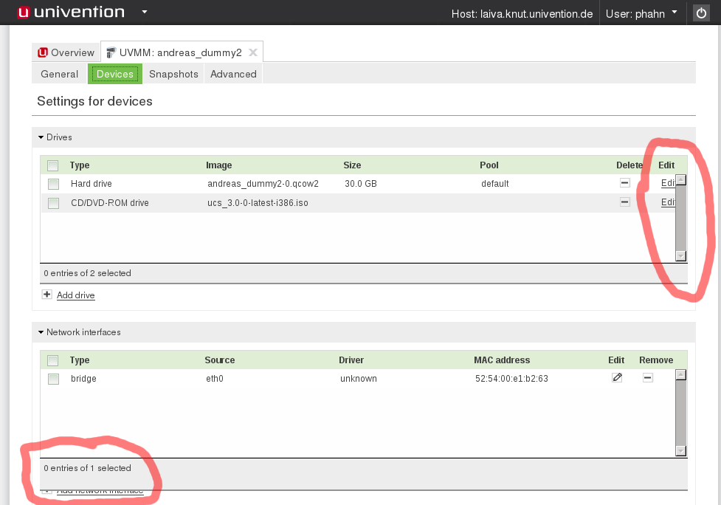Remove the bridge network interface
The image size is (721, 505).
647,378
